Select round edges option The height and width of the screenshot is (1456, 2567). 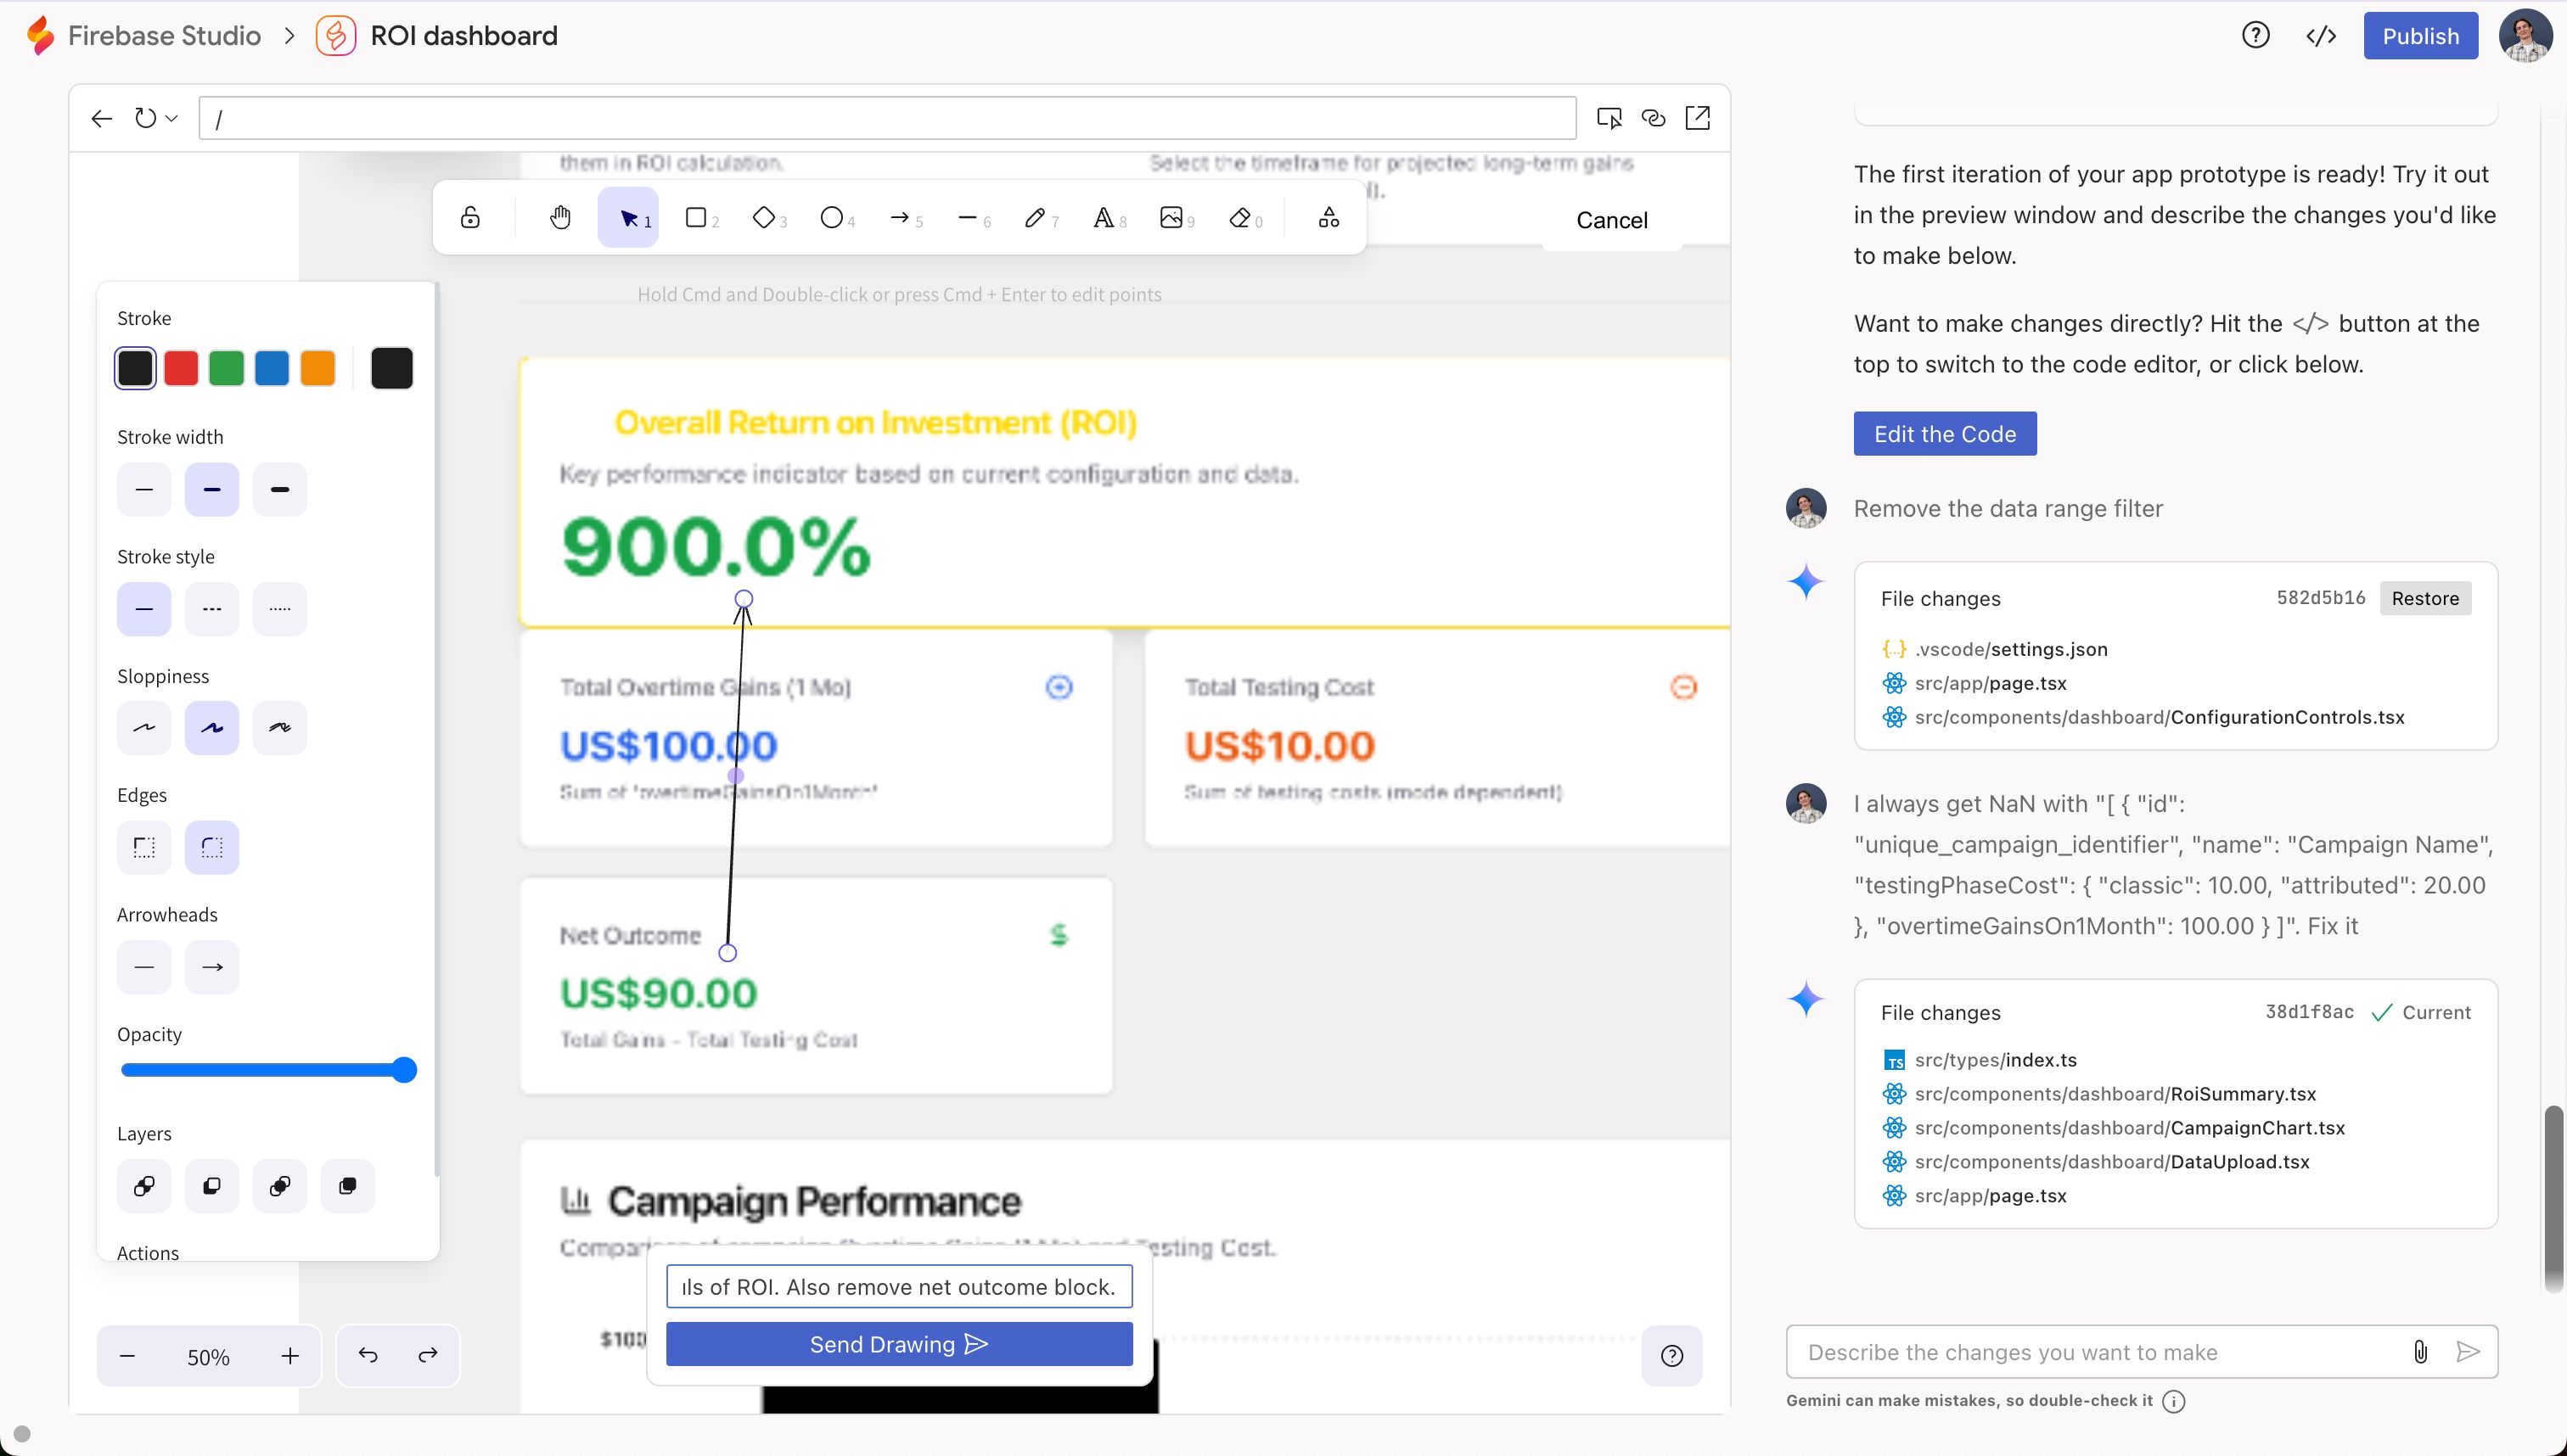[x=212, y=848]
